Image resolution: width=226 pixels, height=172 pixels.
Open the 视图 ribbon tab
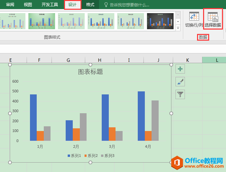(28, 5)
